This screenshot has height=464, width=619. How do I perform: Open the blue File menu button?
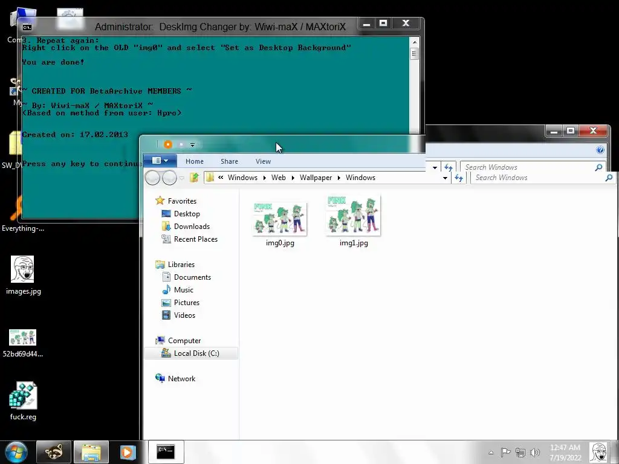160,161
